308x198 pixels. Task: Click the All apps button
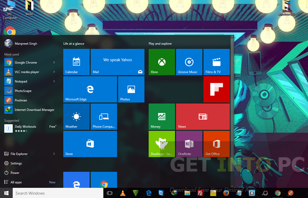pos(16,182)
